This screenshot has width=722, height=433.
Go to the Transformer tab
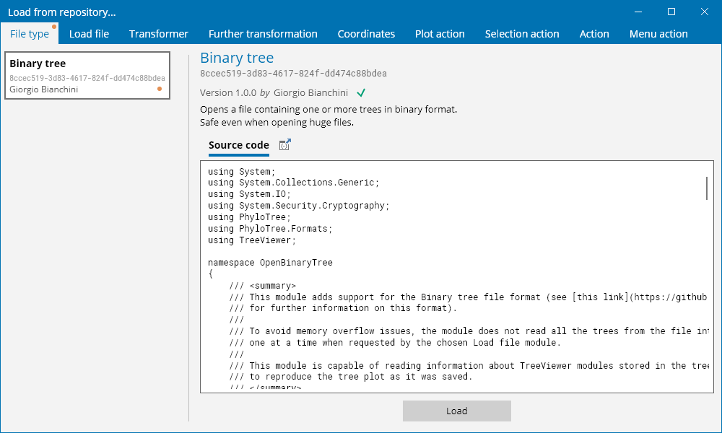159,34
